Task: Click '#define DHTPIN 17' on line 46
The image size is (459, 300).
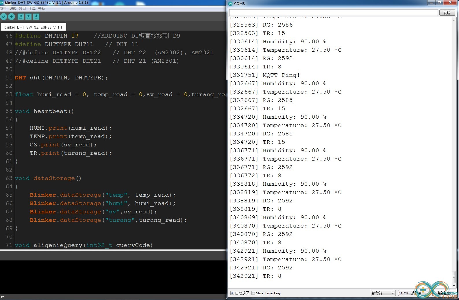Action: [x=47, y=36]
